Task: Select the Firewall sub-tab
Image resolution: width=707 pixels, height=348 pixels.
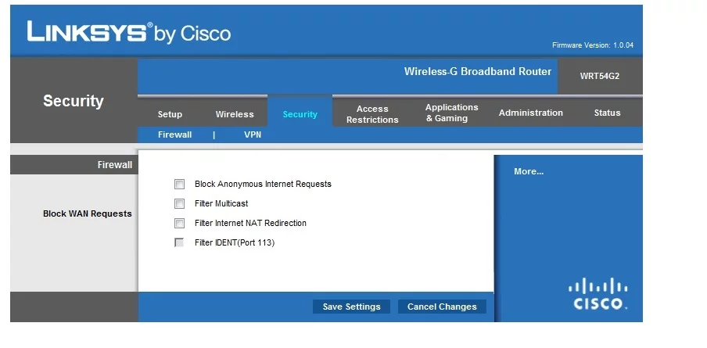Action: click(174, 135)
